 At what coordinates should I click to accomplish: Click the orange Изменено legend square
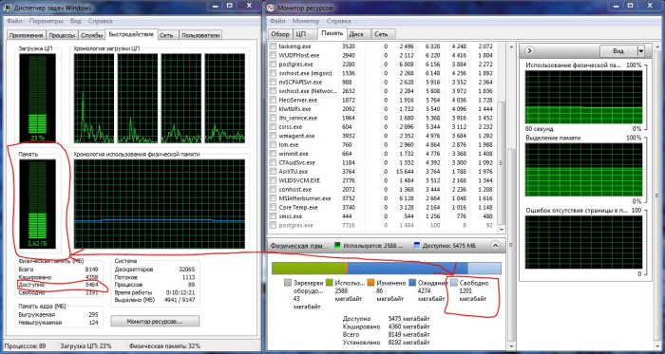coord(370,283)
